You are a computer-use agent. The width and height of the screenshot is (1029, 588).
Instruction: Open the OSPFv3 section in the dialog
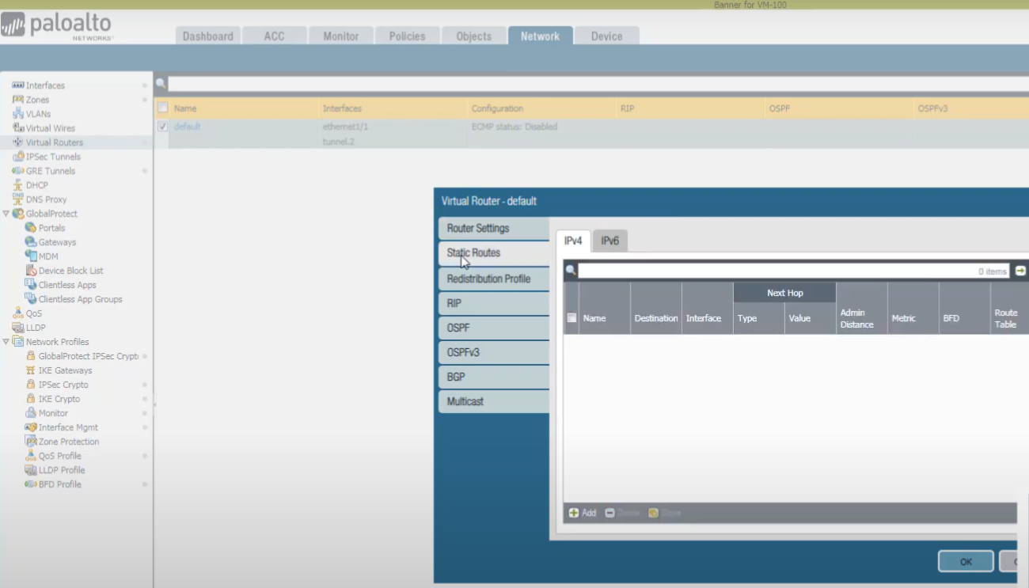click(493, 352)
